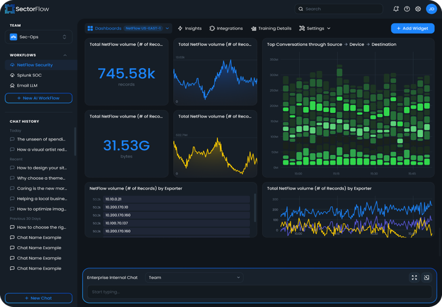The height and width of the screenshot is (307, 442).
Task: Open the notifications bell icon
Action: click(x=396, y=8)
